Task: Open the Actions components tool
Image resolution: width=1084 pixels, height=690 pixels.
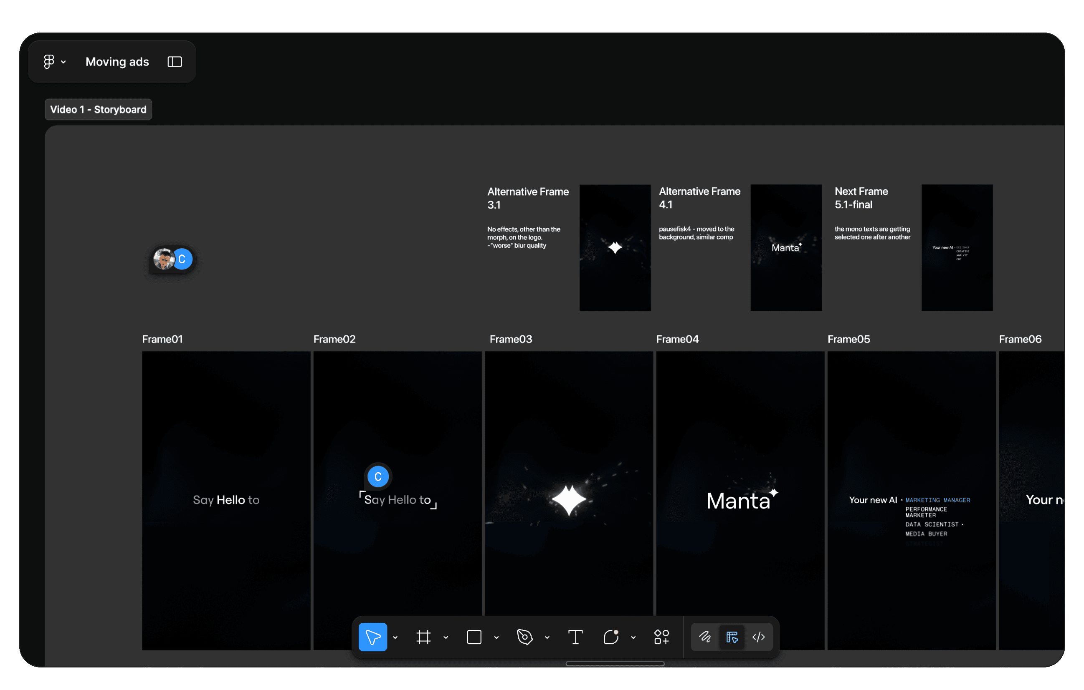Action: (x=661, y=637)
